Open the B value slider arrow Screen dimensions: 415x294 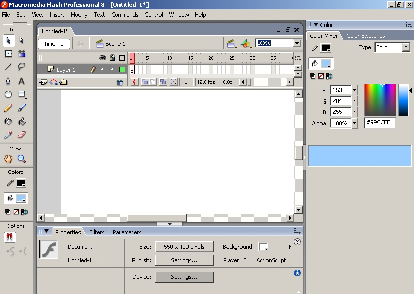[x=354, y=112]
